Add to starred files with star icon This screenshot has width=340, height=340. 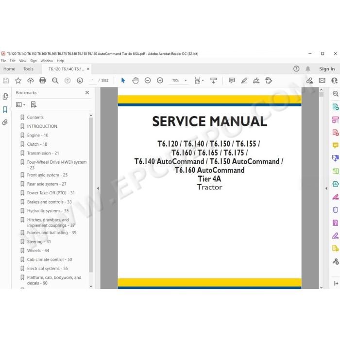18,81
